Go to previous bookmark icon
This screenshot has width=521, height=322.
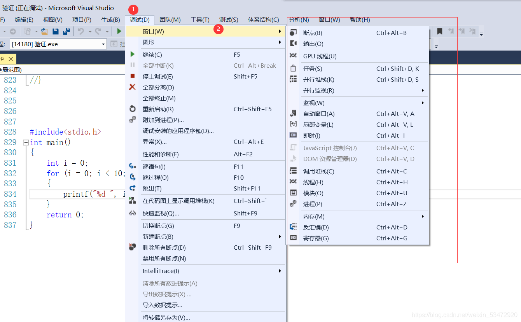point(451,31)
